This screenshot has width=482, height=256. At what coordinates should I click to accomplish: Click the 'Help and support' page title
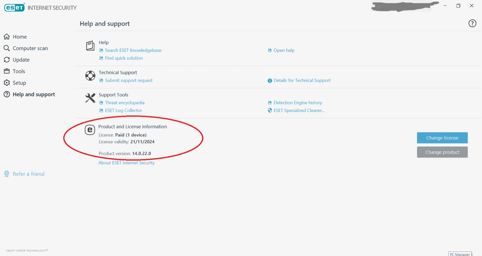(105, 24)
